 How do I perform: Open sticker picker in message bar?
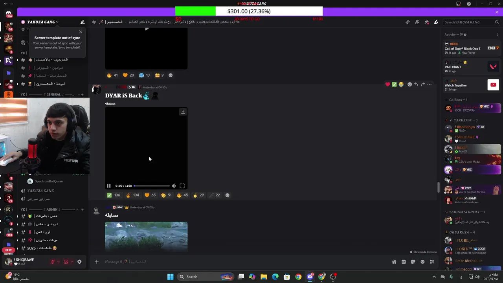(x=413, y=262)
